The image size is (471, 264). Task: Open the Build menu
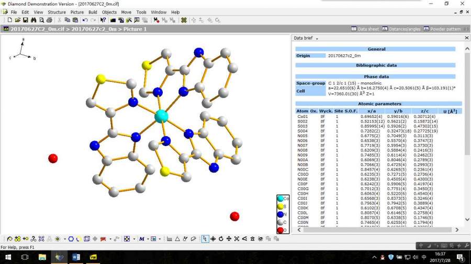pyautogui.click(x=93, y=12)
